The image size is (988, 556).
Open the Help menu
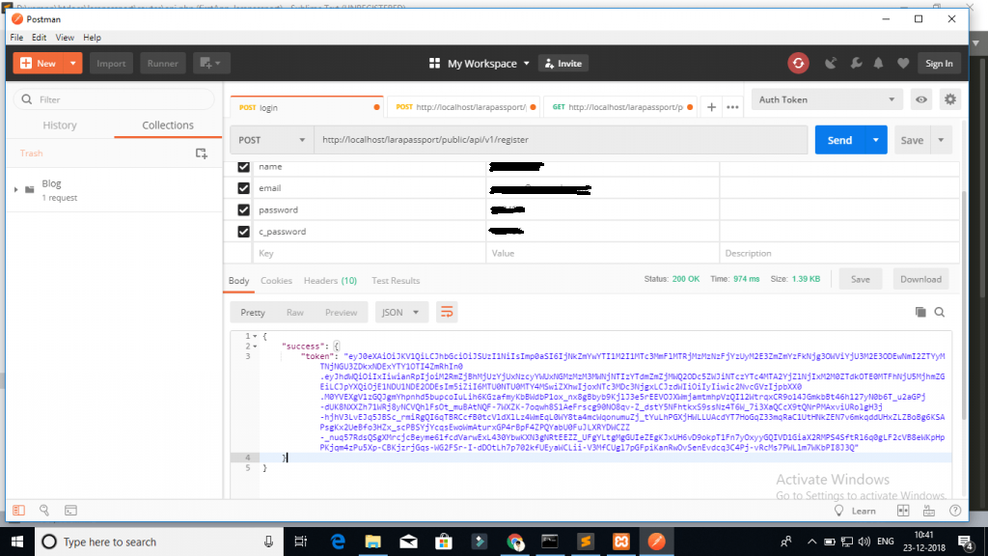point(92,38)
